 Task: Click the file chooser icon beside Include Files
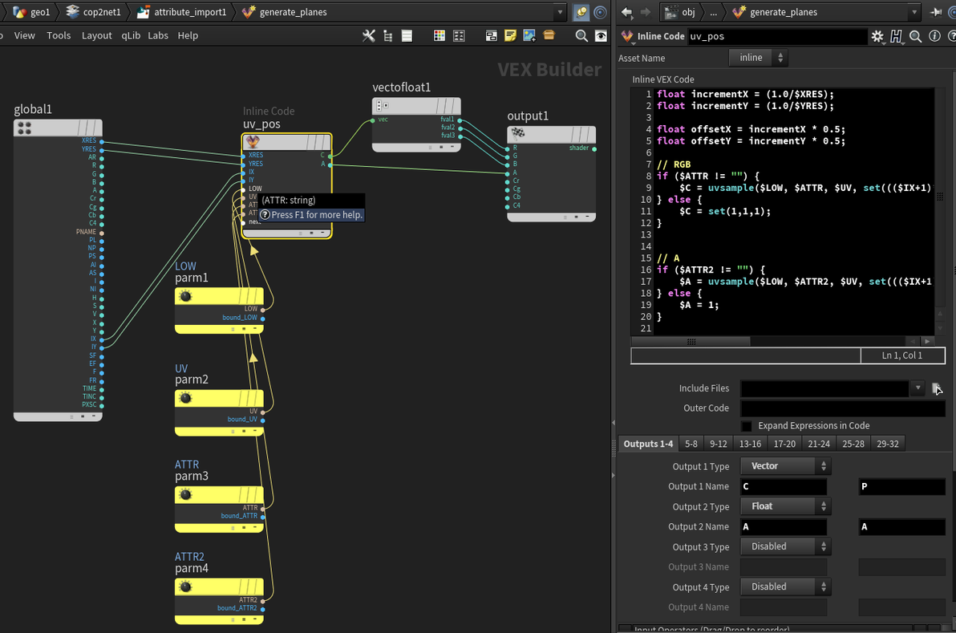(x=937, y=389)
